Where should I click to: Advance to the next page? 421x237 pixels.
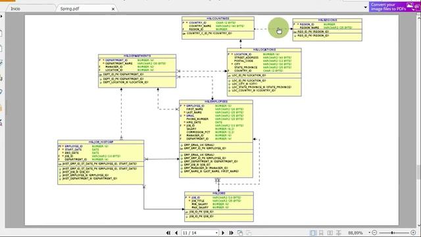223,232
